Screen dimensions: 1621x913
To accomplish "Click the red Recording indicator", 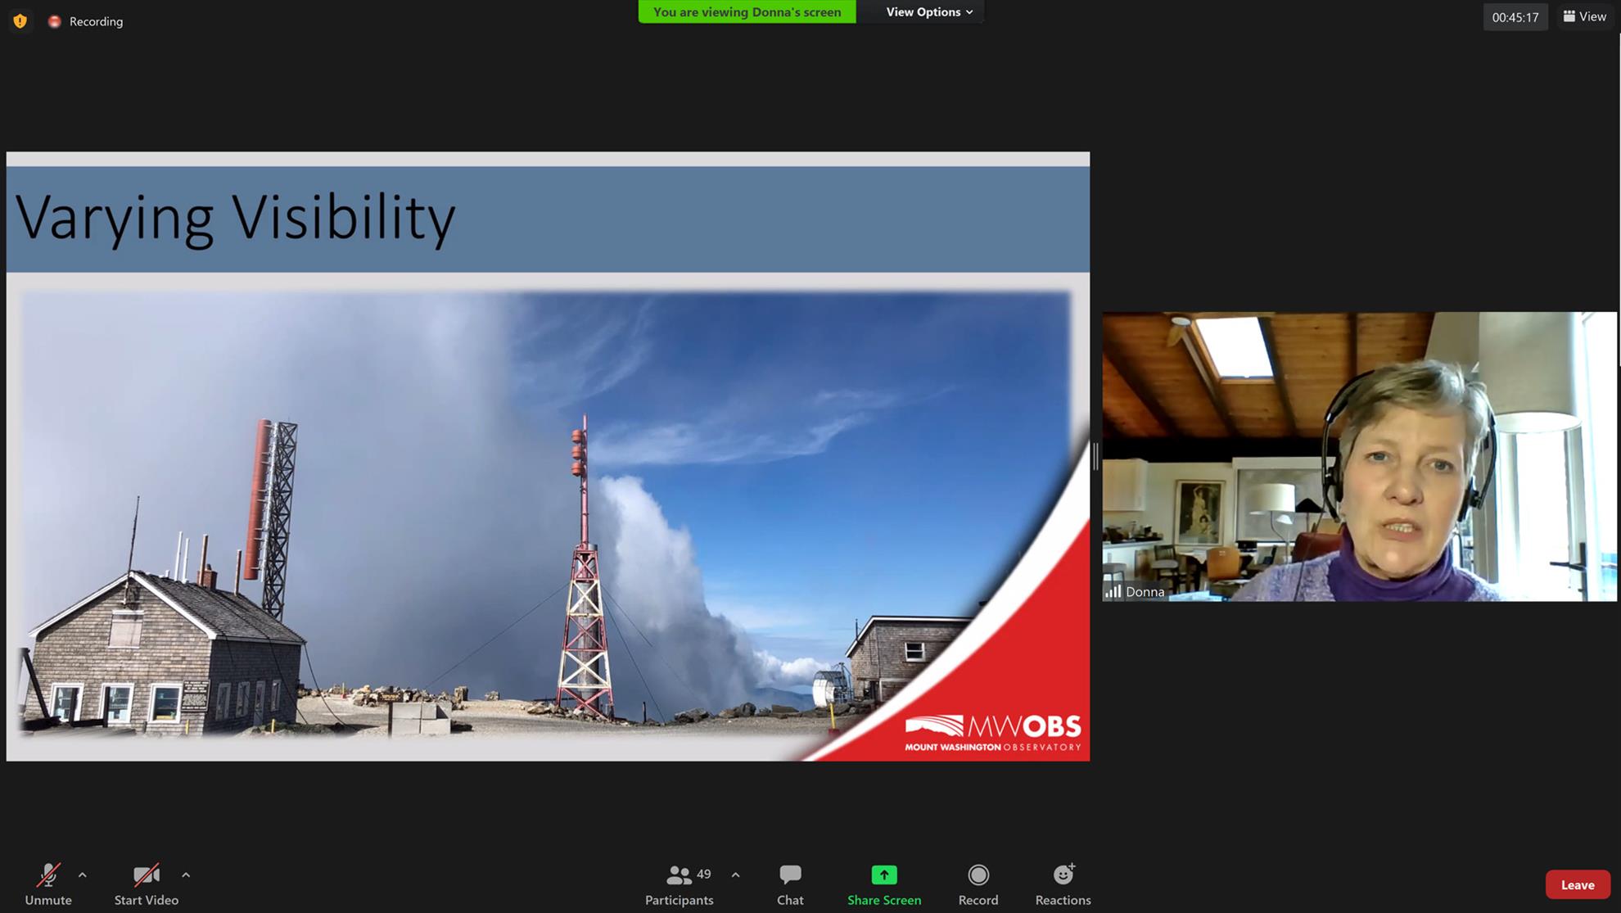I will coord(86,21).
